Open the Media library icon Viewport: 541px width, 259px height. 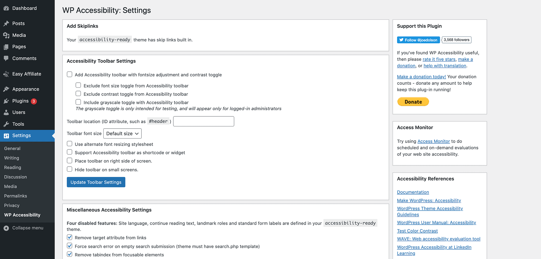[6, 35]
